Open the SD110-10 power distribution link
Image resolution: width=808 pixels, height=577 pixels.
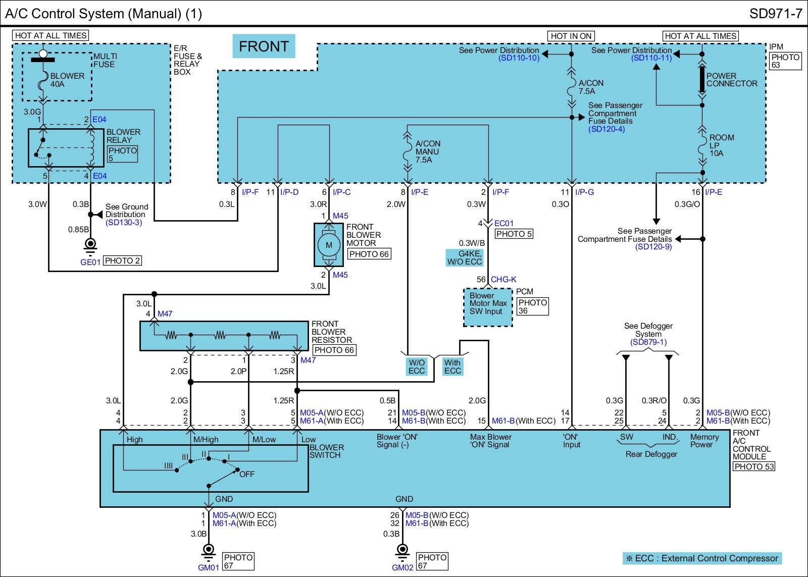[x=519, y=58]
